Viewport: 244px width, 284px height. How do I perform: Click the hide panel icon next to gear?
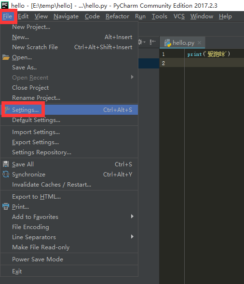coord(152,42)
